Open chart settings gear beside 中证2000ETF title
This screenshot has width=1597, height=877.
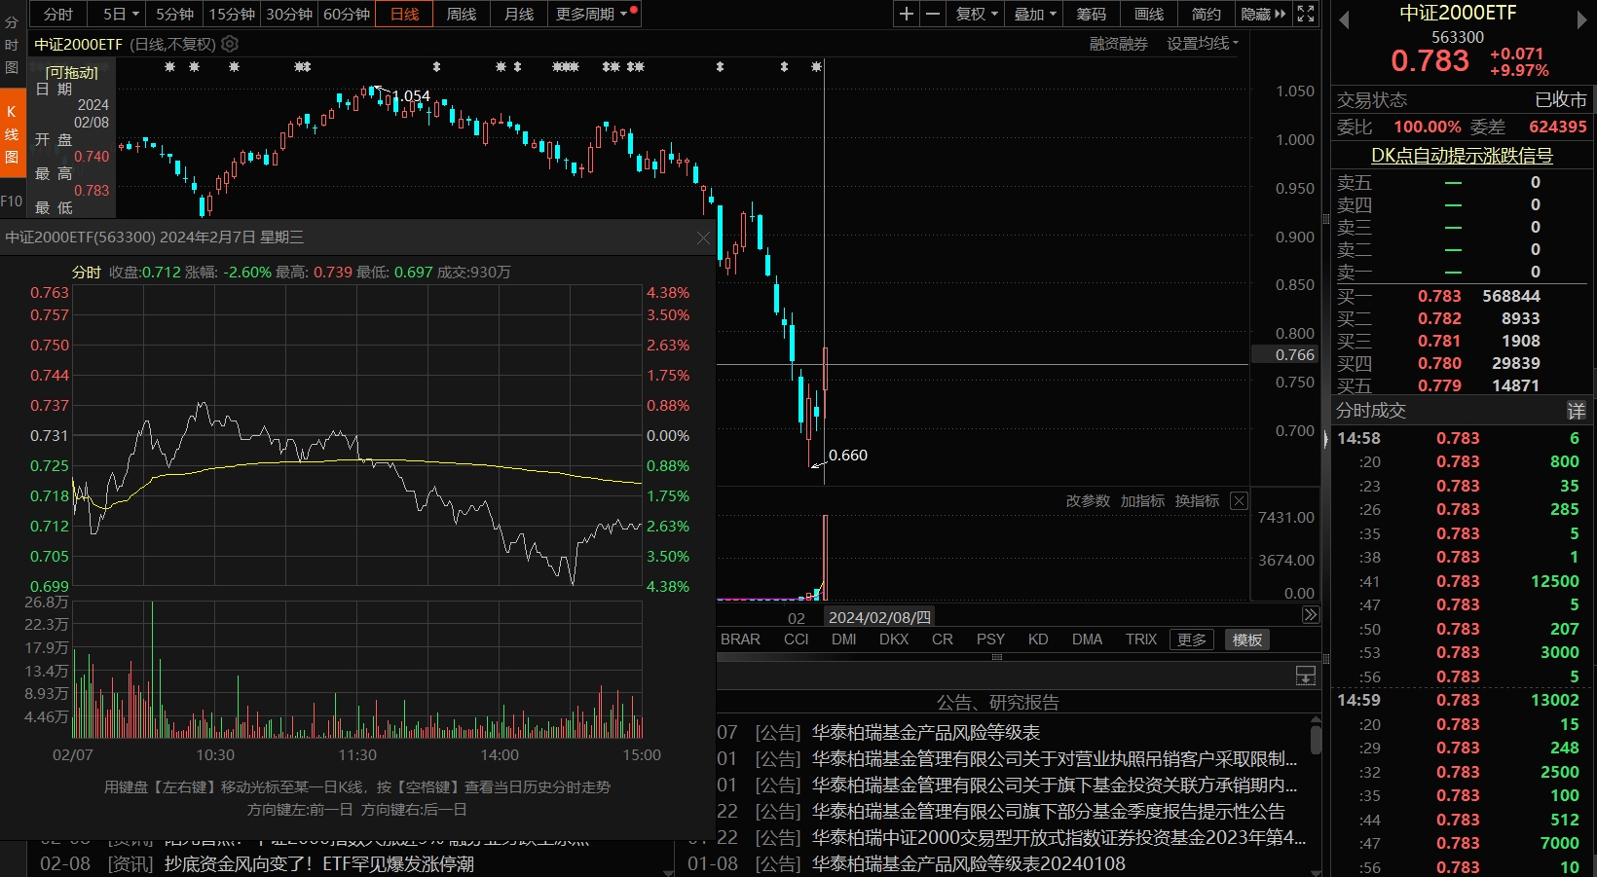click(230, 44)
